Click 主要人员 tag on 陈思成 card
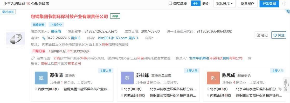The image size is (290, 103). click(x=278, y=71)
